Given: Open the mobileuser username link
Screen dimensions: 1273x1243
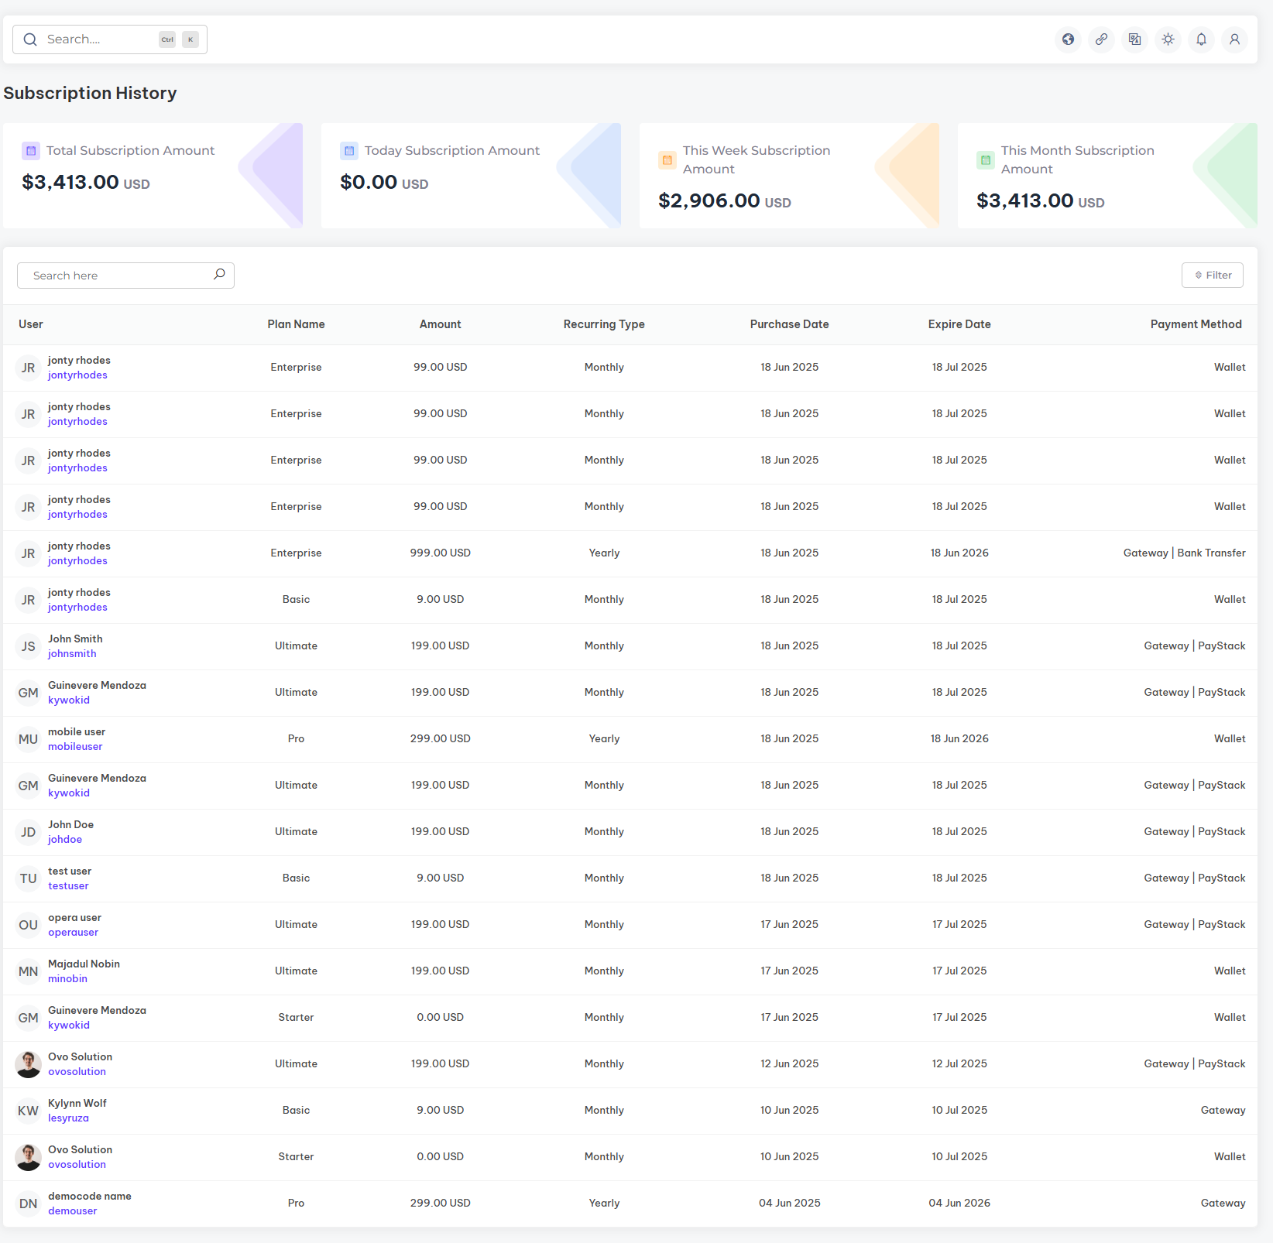Looking at the screenshot, I should (x=75, y=747).
